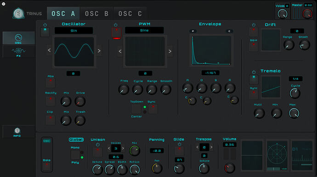The width and height of the screenshot is (317, 177).
Task: Toggle the Drift power icon
Action: click(254, 25)
